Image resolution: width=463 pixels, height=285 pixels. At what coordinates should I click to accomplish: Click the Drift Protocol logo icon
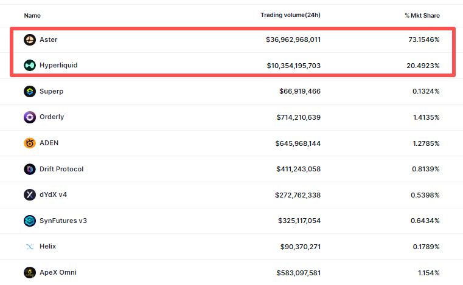[30, 169]
